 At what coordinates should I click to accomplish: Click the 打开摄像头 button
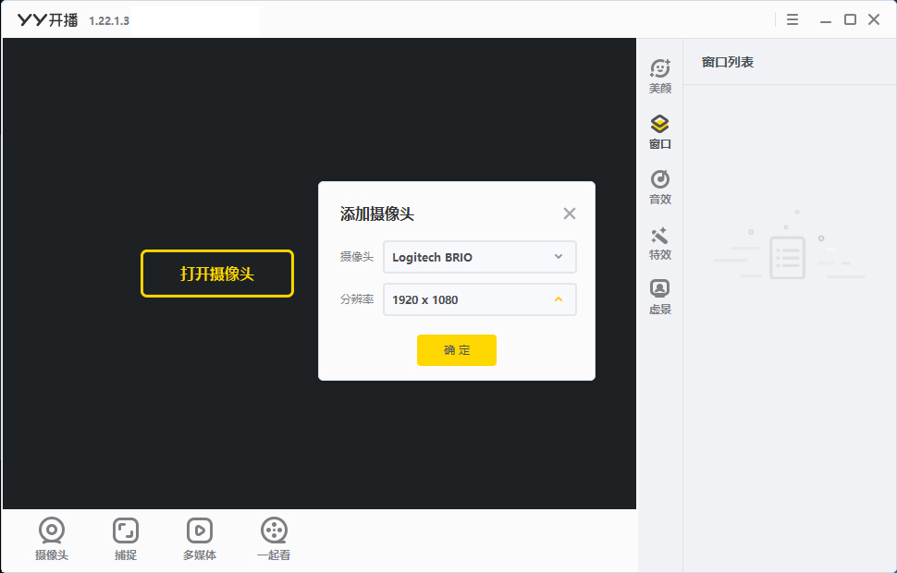(x=216, y=274)
